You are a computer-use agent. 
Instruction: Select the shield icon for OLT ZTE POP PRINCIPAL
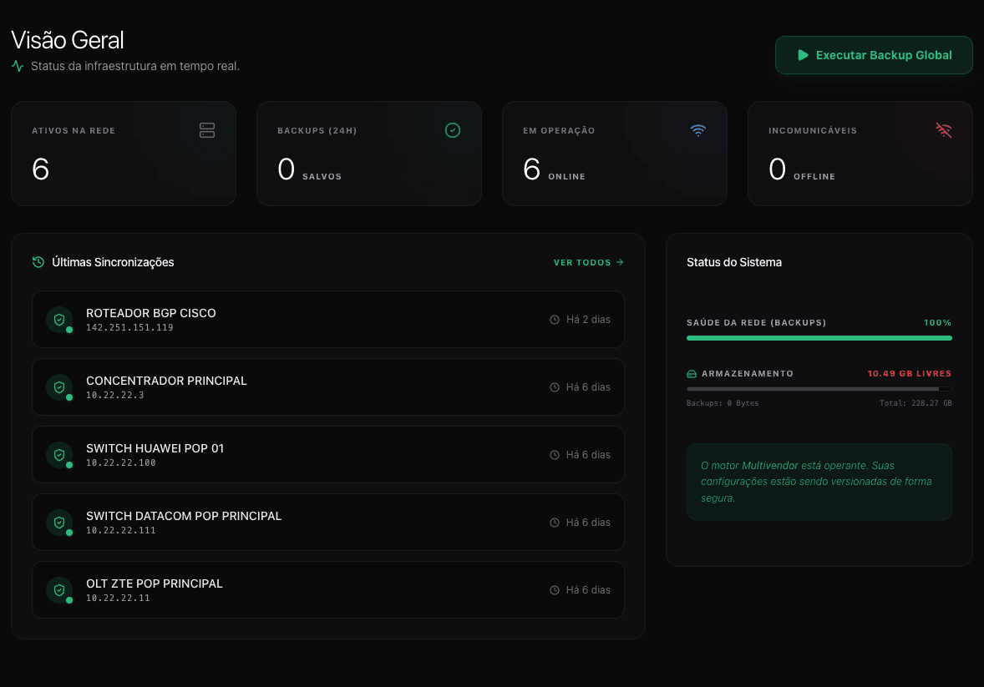[58, 589]
